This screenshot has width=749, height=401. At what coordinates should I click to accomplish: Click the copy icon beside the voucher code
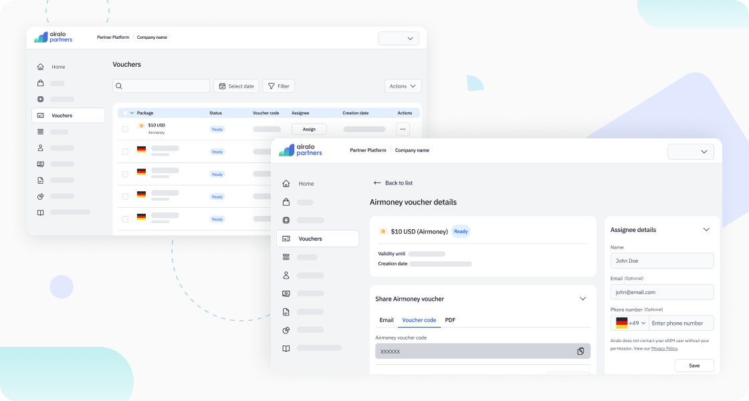click(x=580, y=352)
